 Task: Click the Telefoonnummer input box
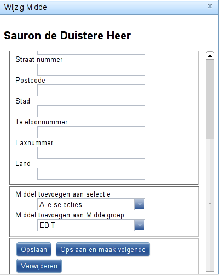91,132
